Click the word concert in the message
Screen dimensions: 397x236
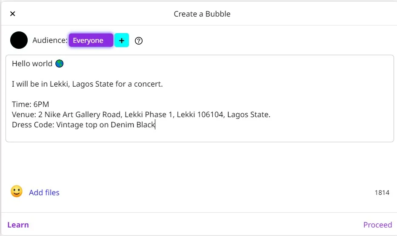148,84
